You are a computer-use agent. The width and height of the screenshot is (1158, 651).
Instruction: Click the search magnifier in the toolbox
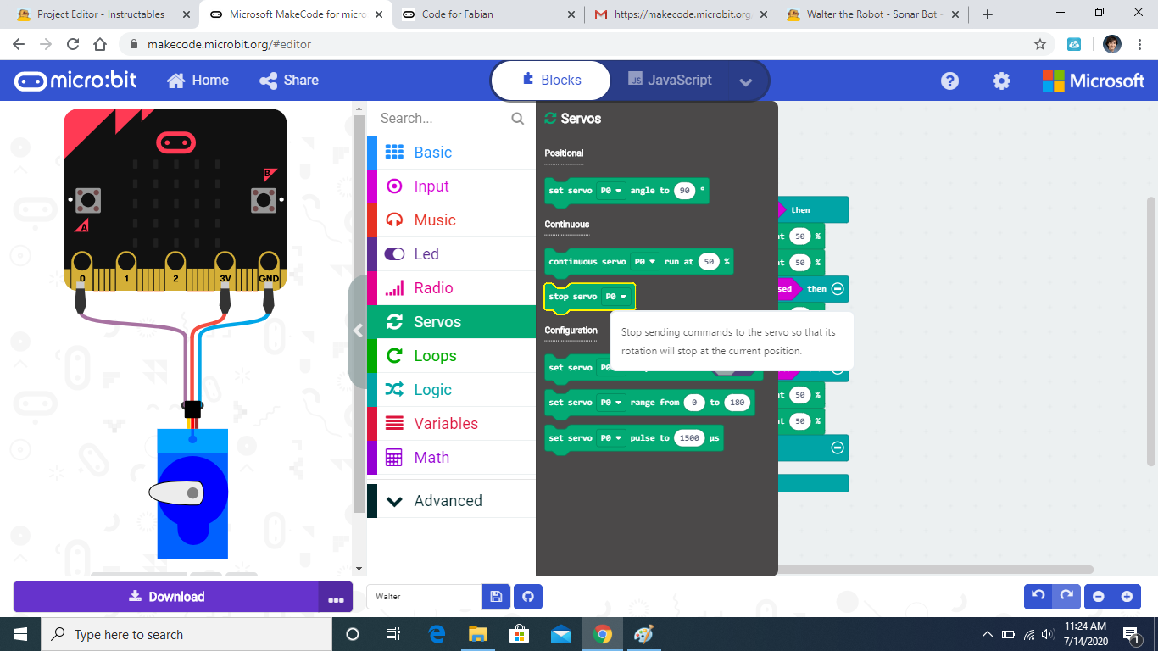point(517,119)
